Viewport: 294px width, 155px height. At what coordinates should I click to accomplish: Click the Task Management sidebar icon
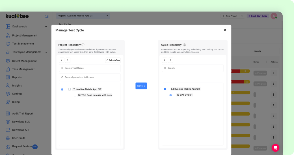pyautogui.click(x=8, y=69)
